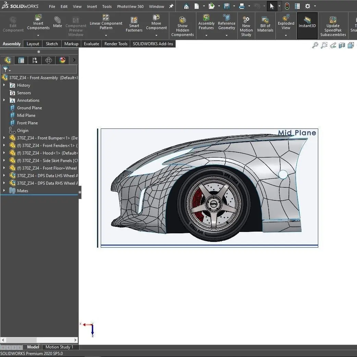357x357 pixels.
Task: Click the horizontal scrollbar in feature tree
Action: pyautogui.click(x=26, y=340)
